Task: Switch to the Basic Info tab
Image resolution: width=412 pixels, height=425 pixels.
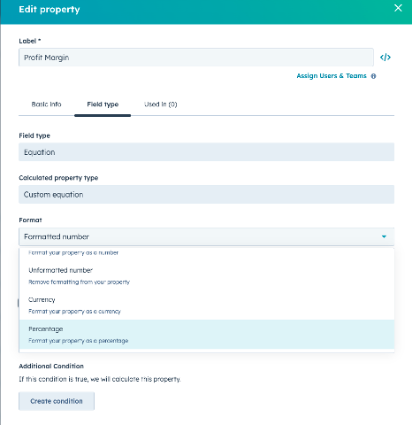Action: point(46,104)
